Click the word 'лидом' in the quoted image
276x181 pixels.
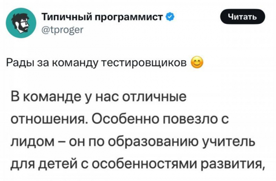(x=33, y=142)
